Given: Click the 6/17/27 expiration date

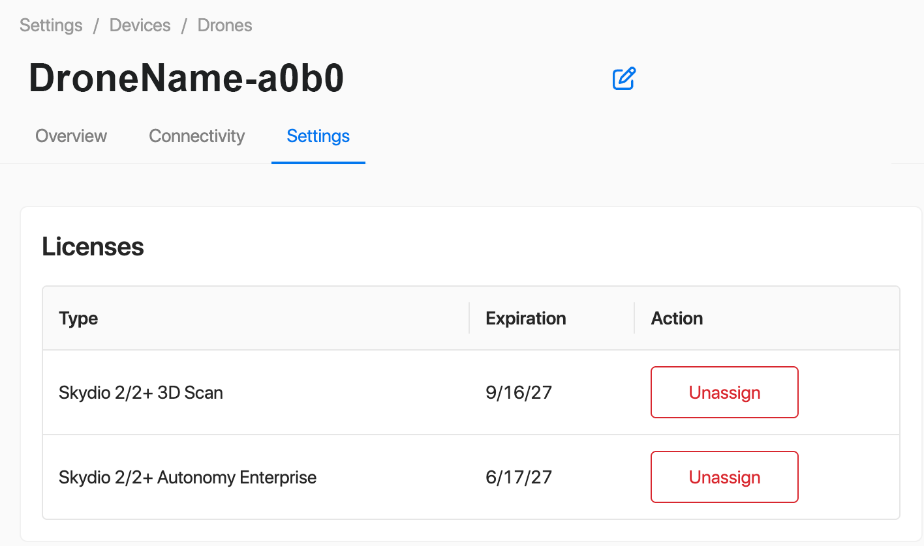Looking at the screenshot, I should pyautogui.click(x=519, y=478).
